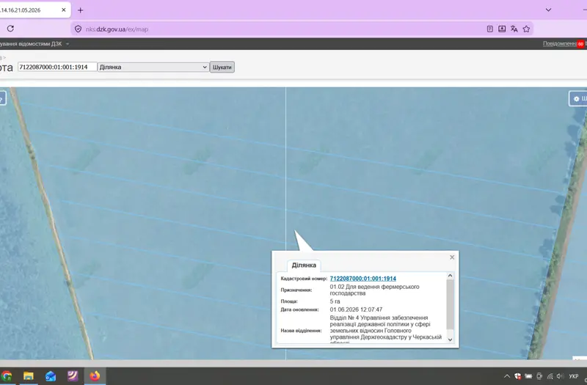Click the install/save page icon in address bar
The height and width of the screenshot is (385, 587).
[x=502, y=29]
